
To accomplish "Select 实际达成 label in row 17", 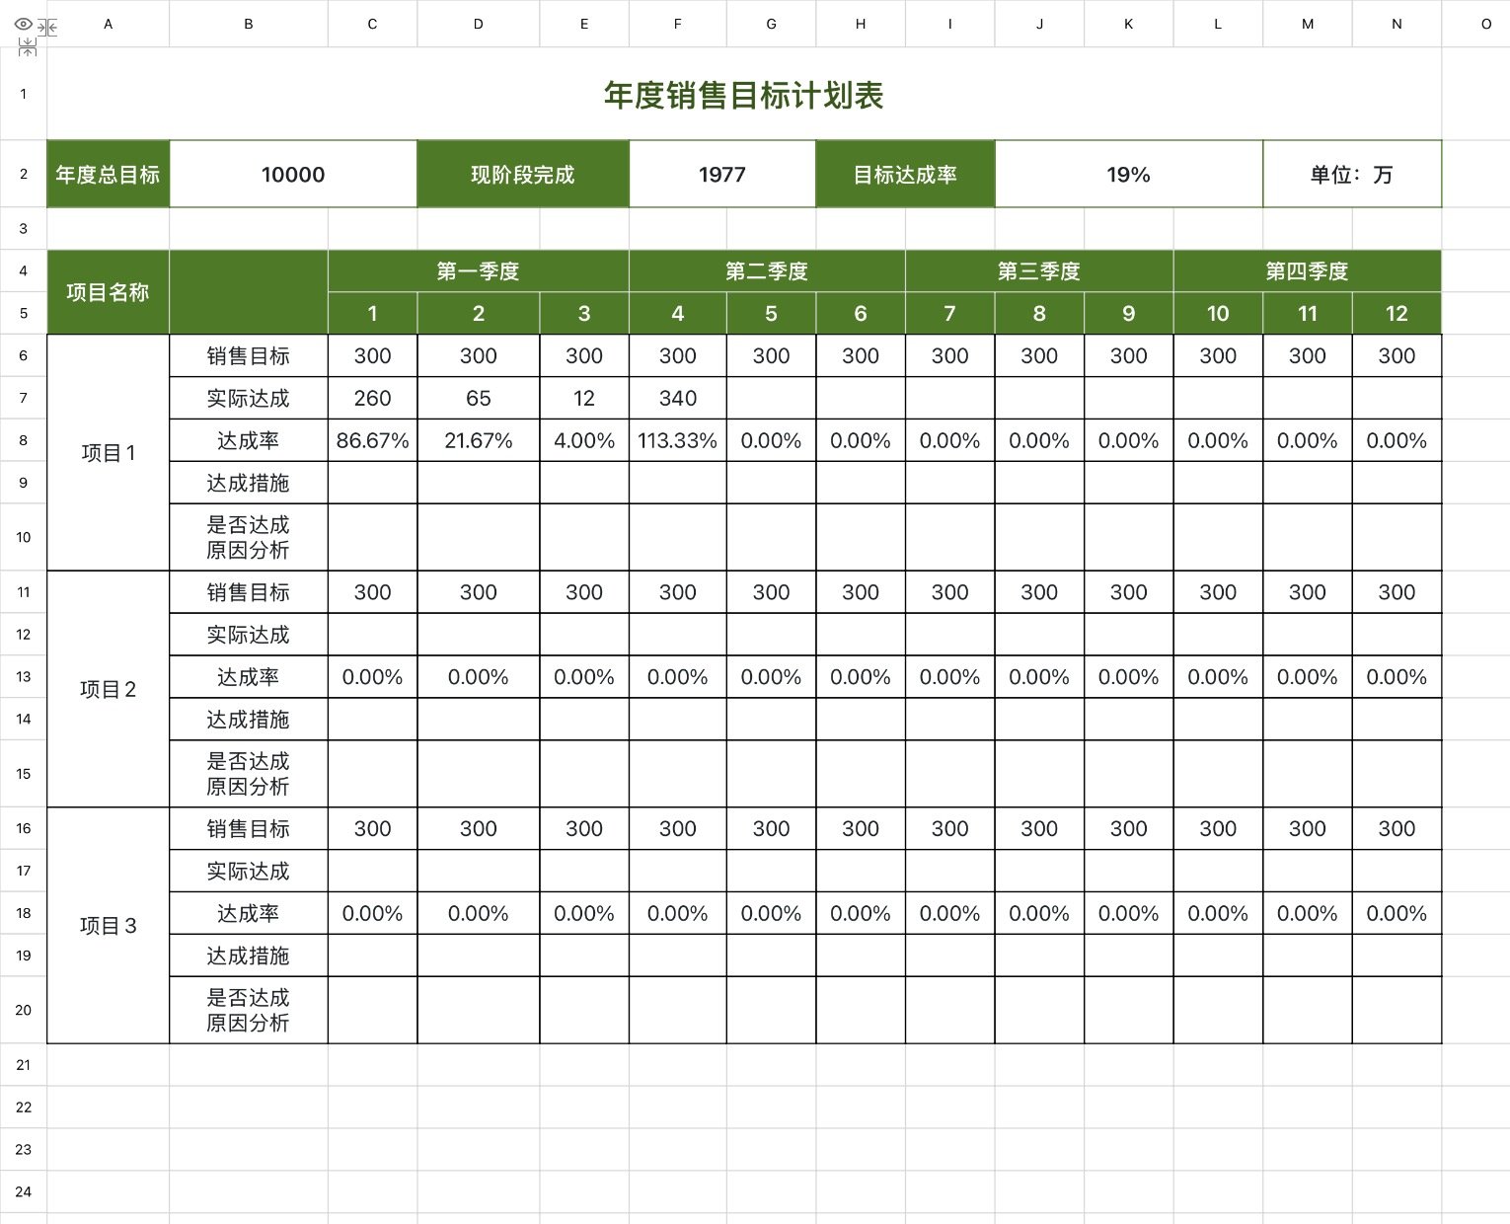I will (249, 871).
